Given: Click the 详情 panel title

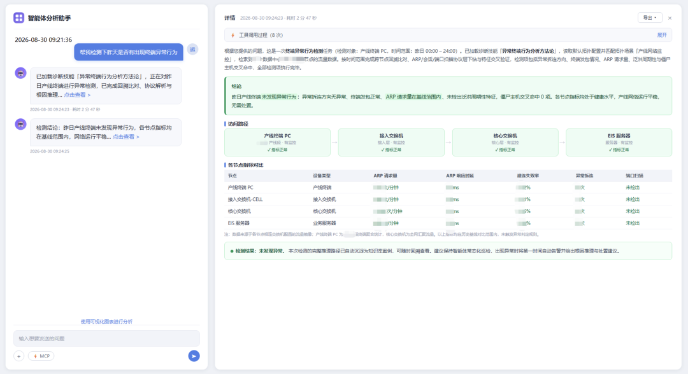Looking at the screenshot, I should (230, 18).
